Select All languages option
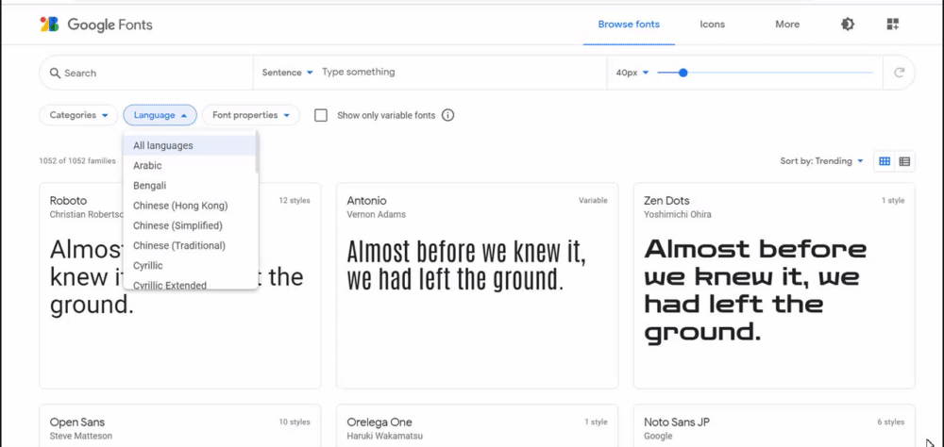The height and width of the screenshot is (447, 944). [190, 145]
